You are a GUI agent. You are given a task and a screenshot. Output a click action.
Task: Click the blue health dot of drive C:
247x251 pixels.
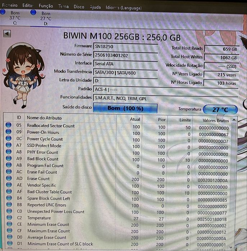(3, 12)
